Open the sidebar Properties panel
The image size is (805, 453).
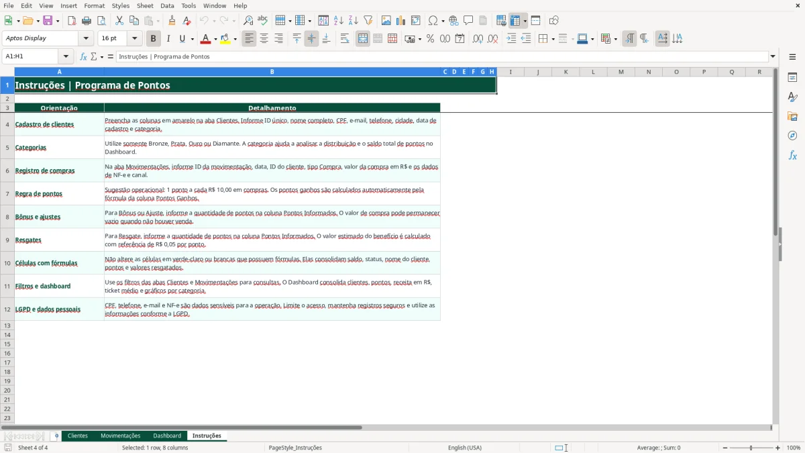click(792, 78)
